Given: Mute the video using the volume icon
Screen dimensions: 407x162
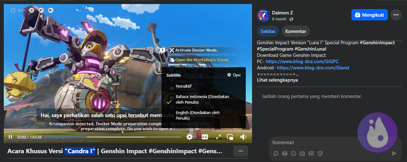Looking at the screenshot, I should tap(244, 137).
